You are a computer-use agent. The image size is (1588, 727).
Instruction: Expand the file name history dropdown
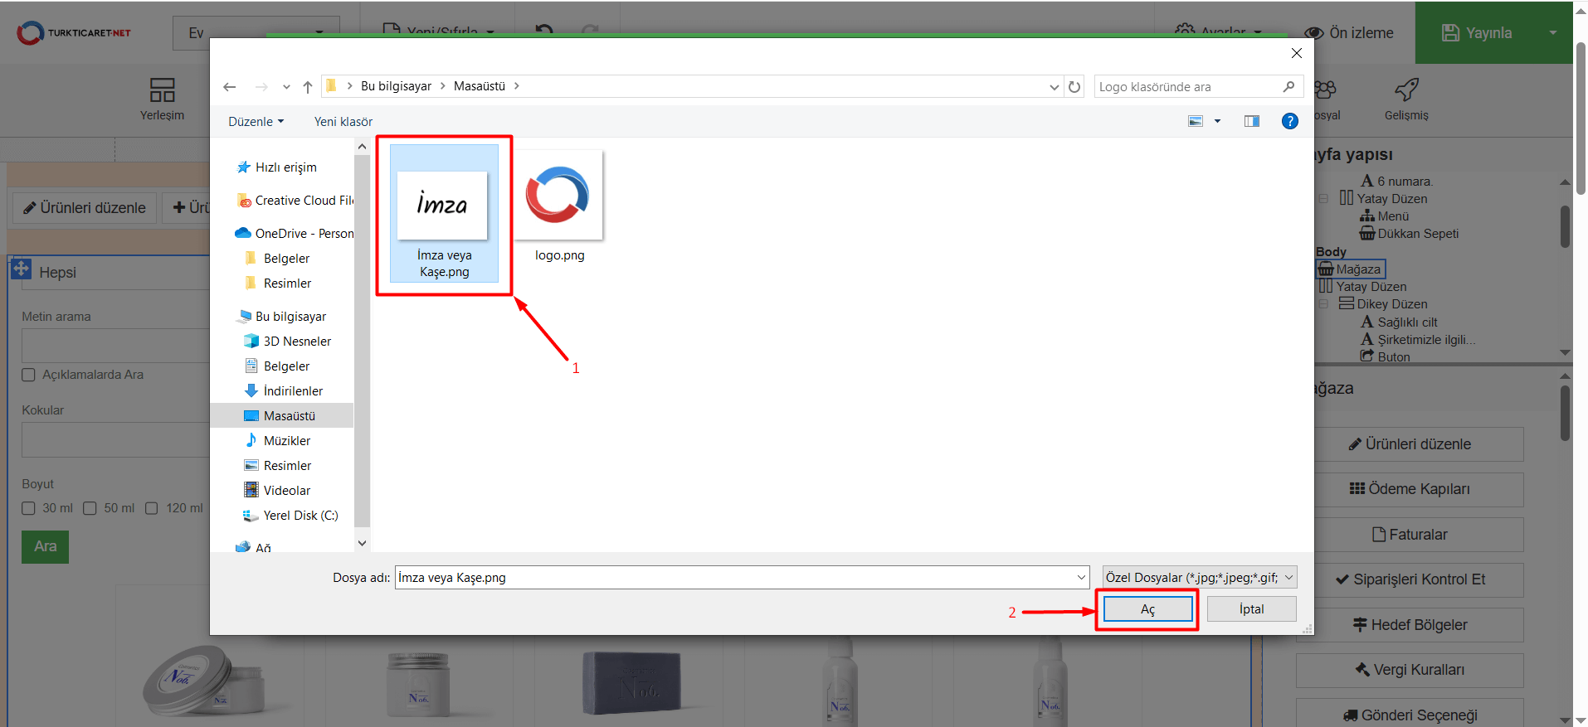tap(1081, 578)
